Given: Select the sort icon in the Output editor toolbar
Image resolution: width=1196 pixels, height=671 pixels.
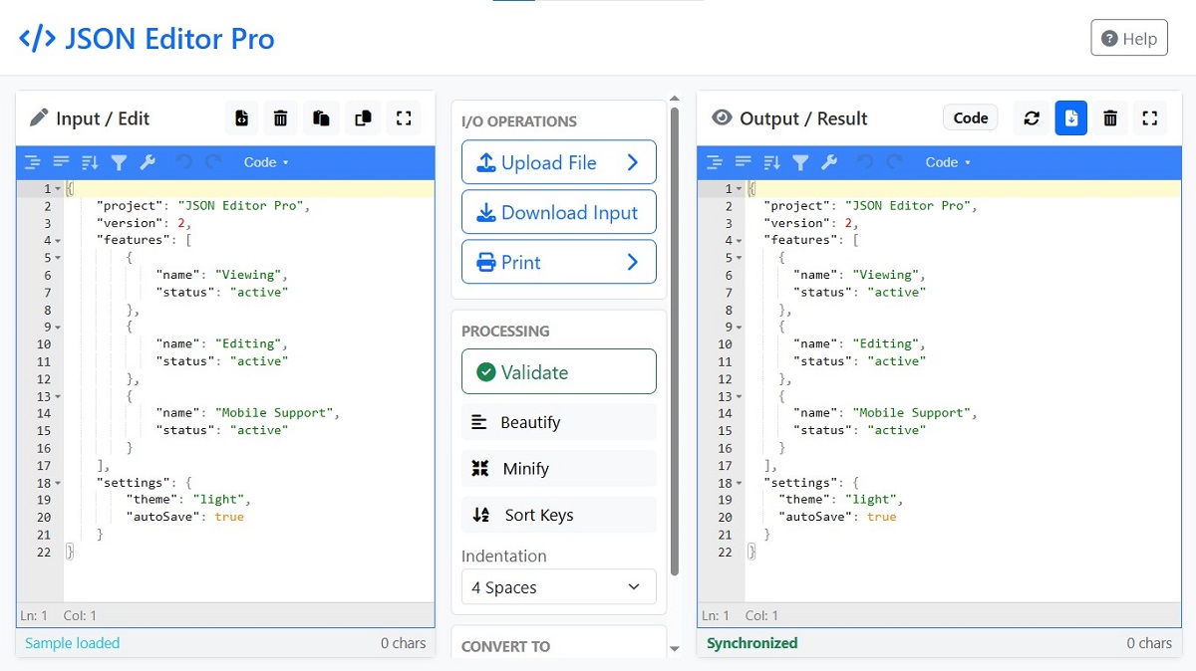Looking at the screenshot, I should (x=770, y=162).
